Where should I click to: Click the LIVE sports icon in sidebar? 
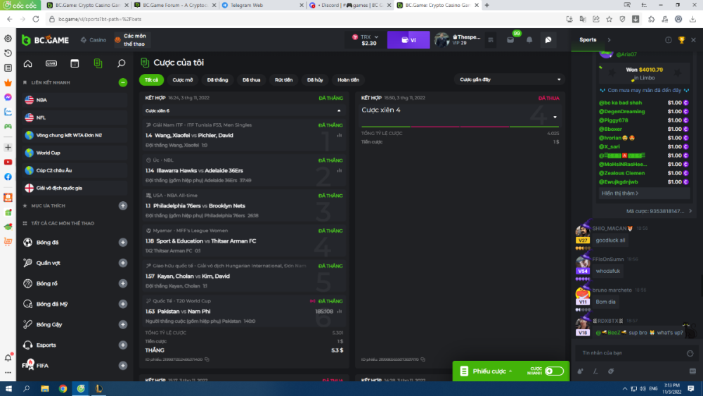[x=51, y=63]
